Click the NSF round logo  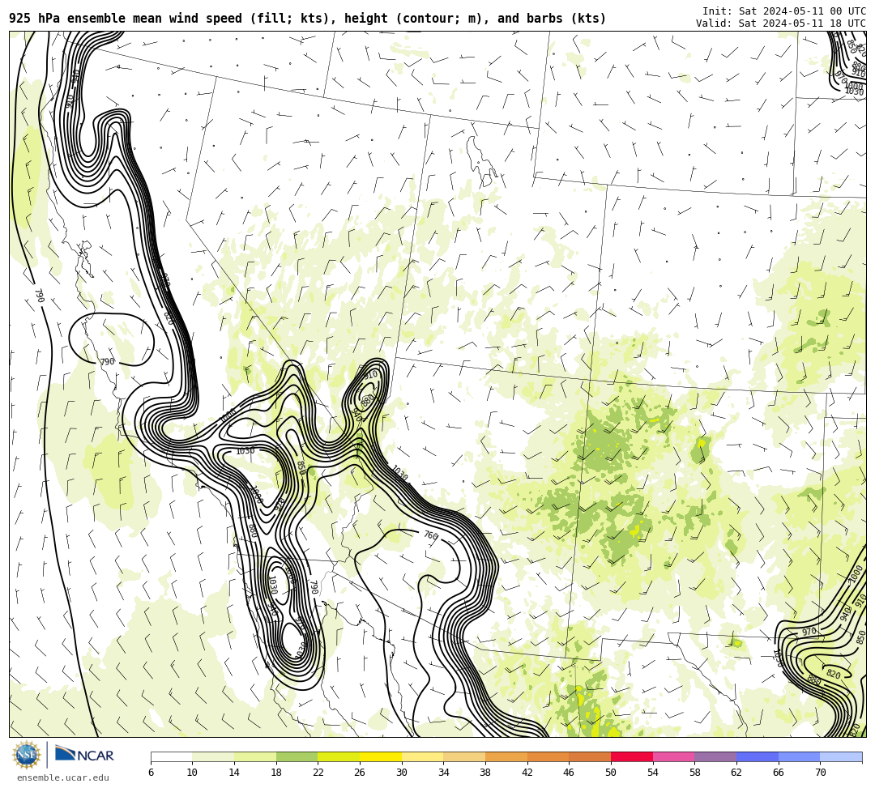27,756
